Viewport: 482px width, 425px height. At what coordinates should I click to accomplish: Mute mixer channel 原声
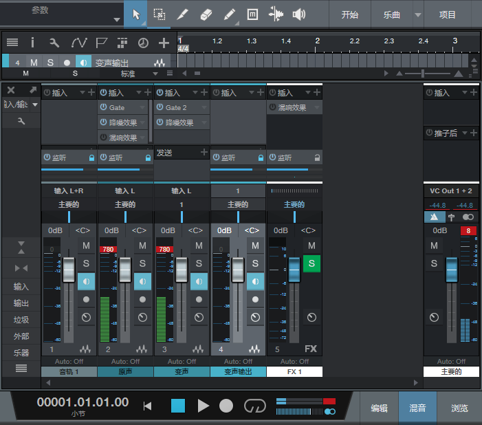[x=142, y=246]
